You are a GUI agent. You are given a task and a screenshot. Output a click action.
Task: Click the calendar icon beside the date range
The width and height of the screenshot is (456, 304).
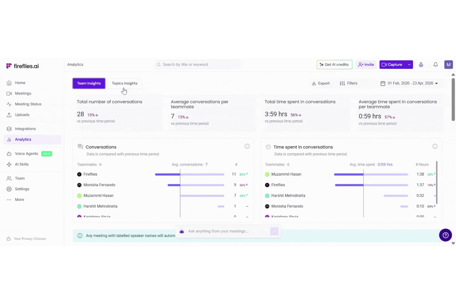[x=383, y=83]
